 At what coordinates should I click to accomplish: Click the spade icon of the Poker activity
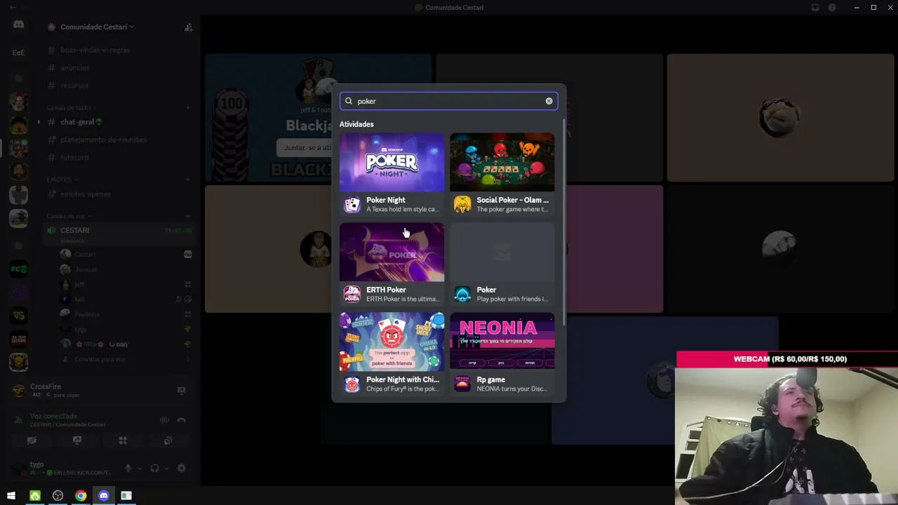tap(462, 294)
